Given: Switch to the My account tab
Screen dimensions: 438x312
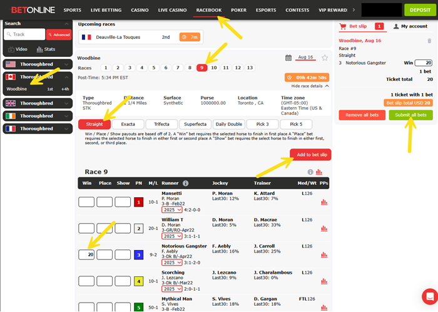Looking at the screenshot, I should pos(410,26).
